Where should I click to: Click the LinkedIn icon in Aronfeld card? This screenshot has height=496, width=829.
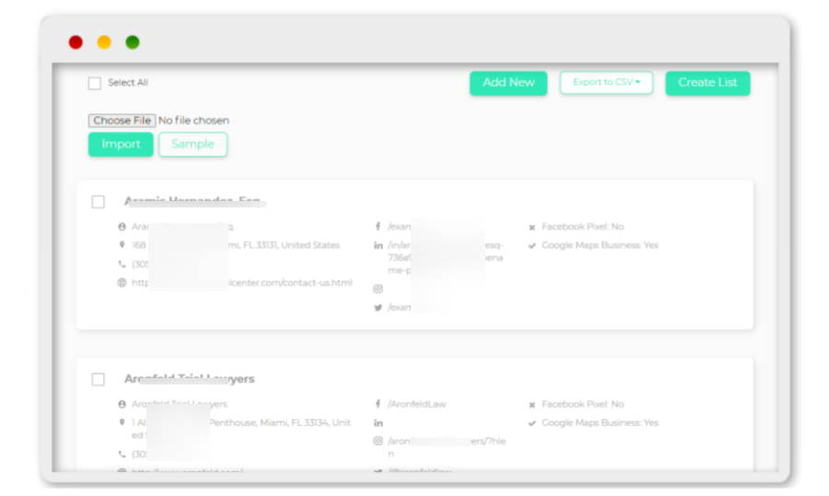pos(378,423)
